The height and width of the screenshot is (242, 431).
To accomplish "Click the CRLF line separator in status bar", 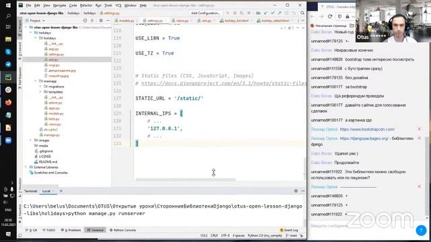I will click(214, 235).
